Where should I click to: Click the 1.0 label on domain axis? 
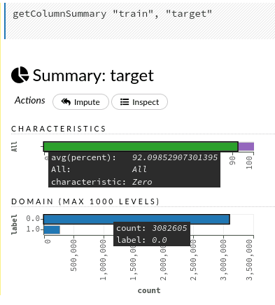click(33, 229)
